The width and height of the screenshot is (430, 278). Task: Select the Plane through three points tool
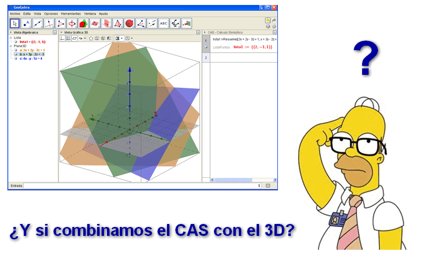(x=95, y=24)
